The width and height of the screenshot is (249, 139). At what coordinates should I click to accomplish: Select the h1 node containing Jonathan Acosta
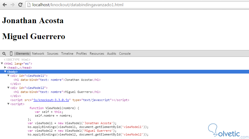(x=57, y=80)
